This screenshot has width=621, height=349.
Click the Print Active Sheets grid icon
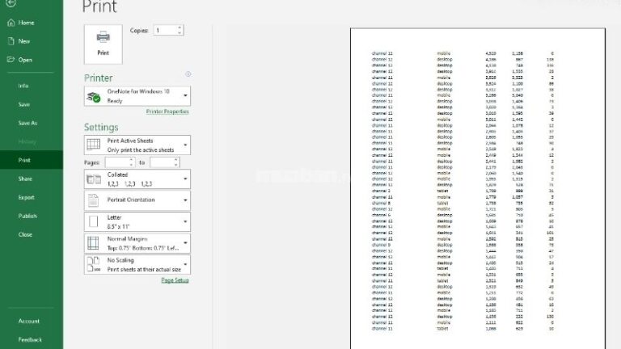pyautogui.click(x=94, y=145)
